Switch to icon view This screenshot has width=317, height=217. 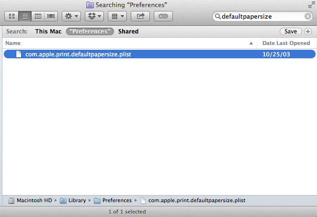click(11, 16)
